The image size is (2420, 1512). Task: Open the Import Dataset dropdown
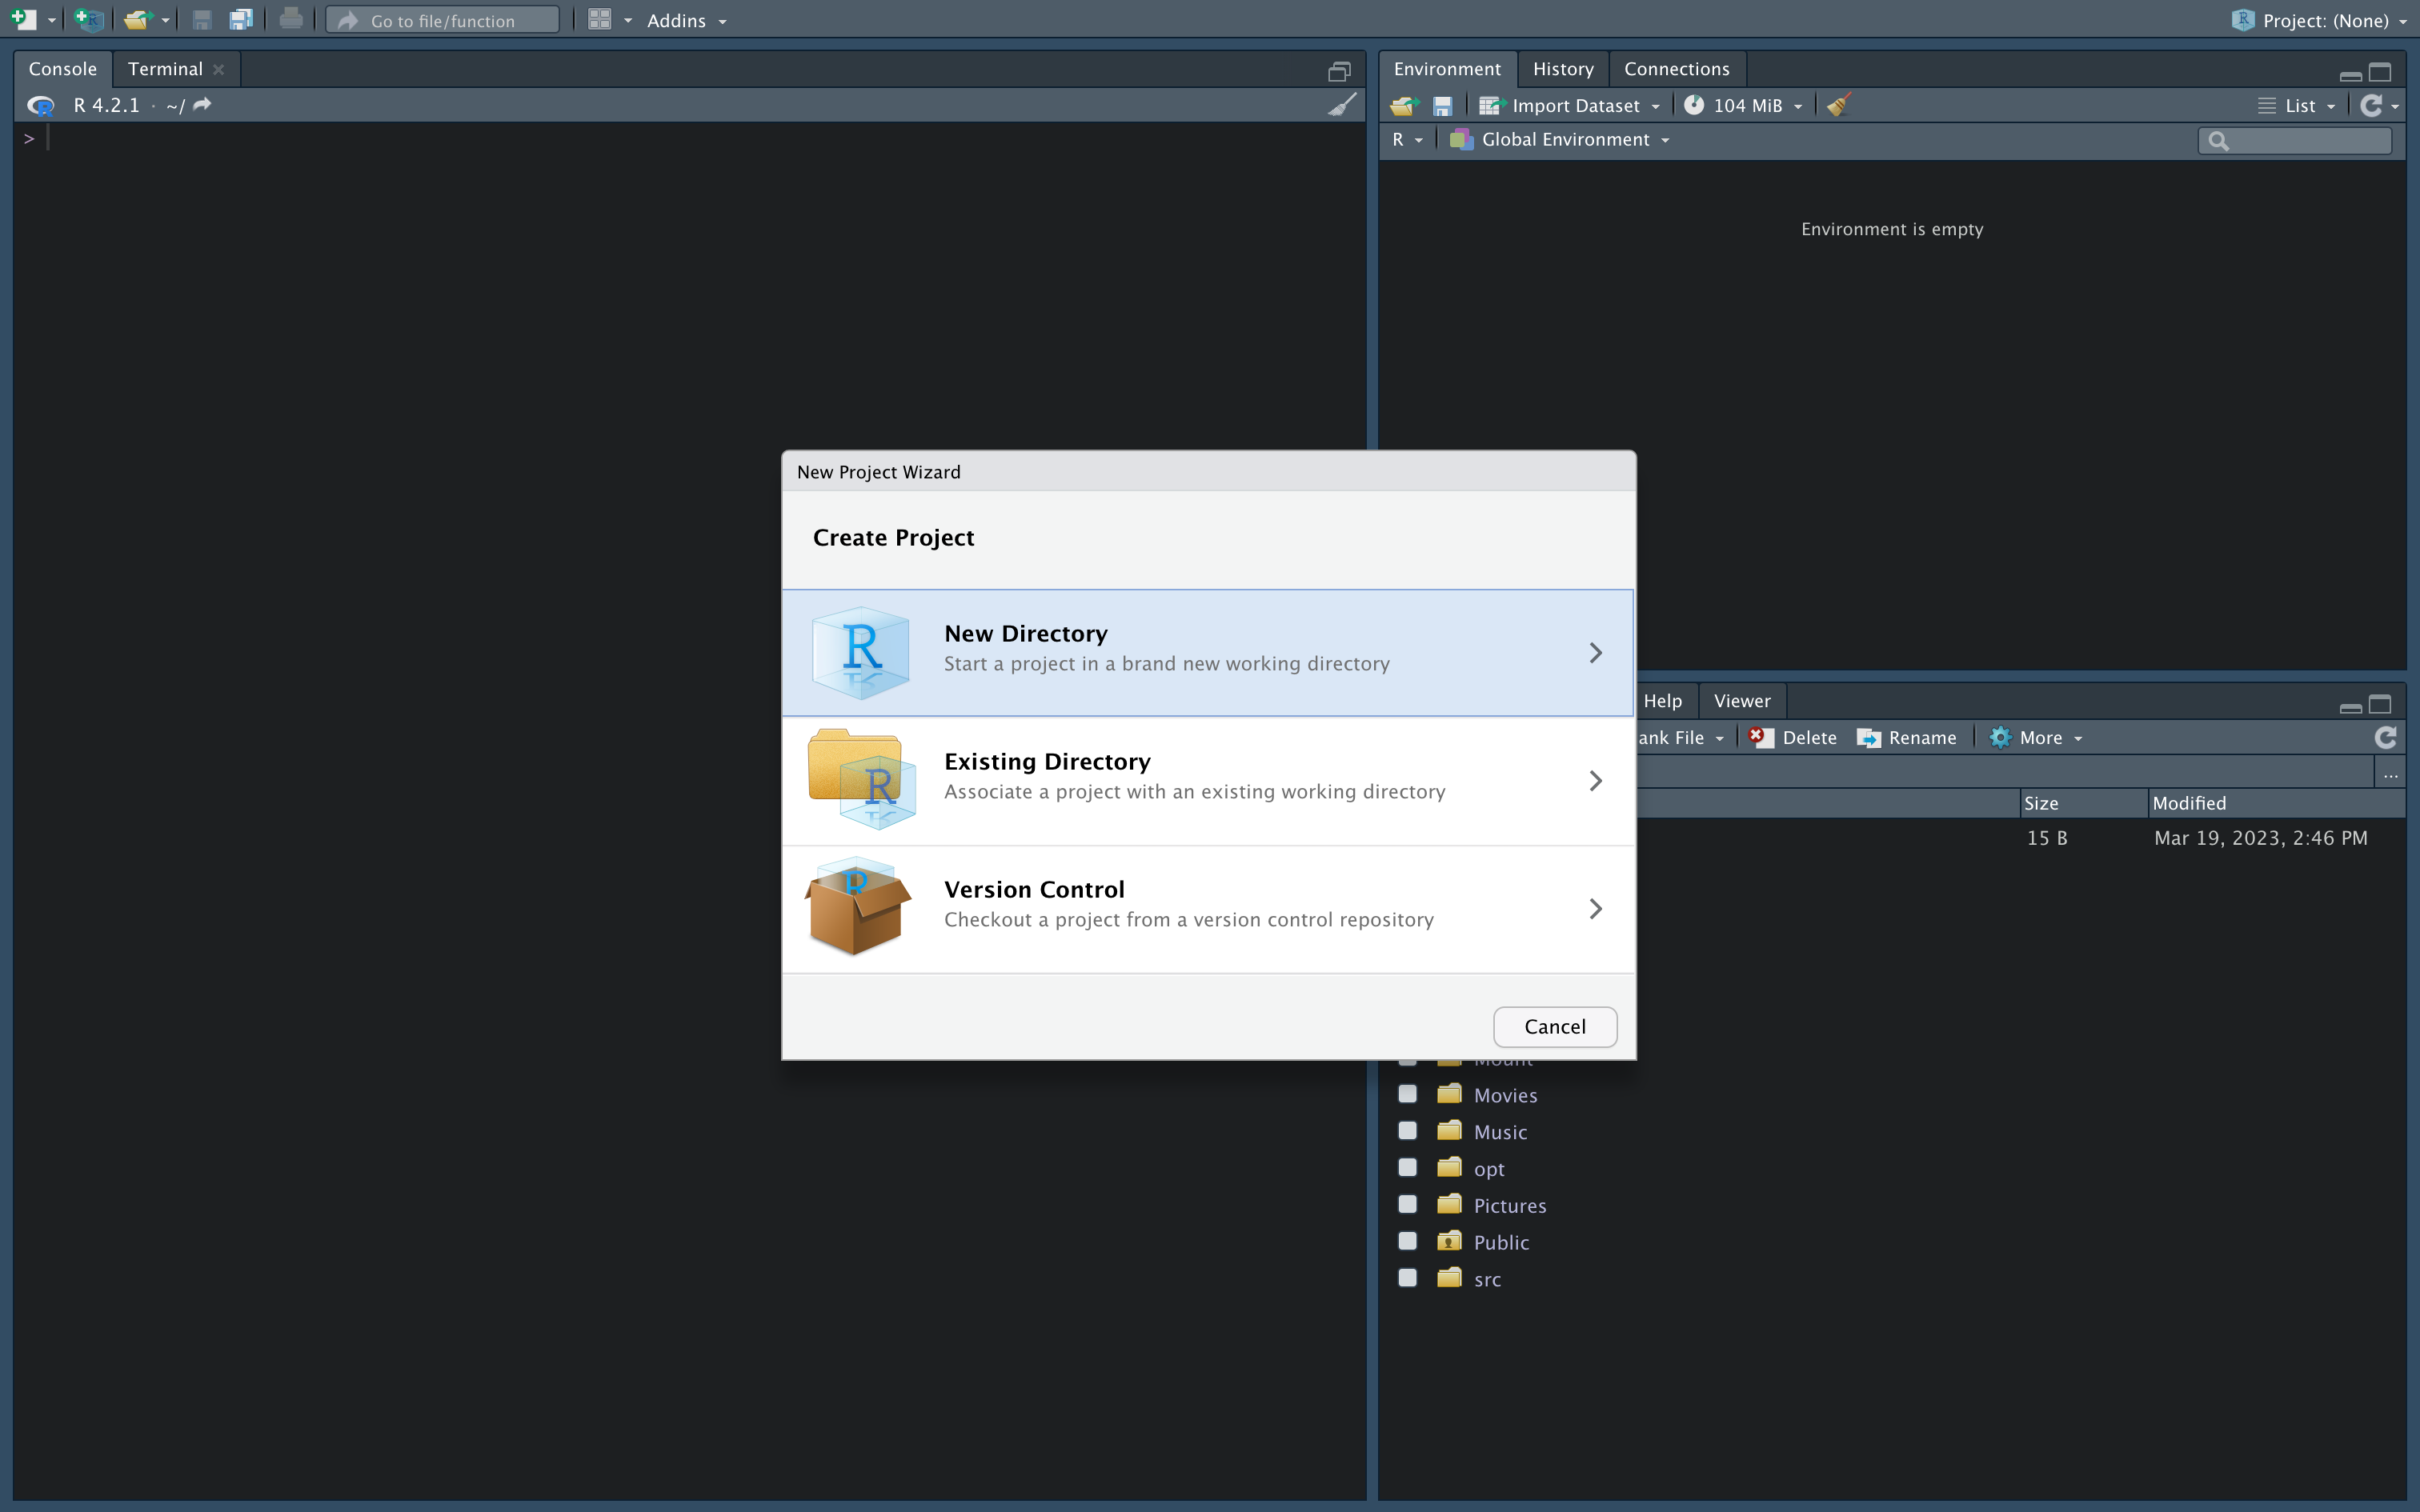[x=1570, y=106]
